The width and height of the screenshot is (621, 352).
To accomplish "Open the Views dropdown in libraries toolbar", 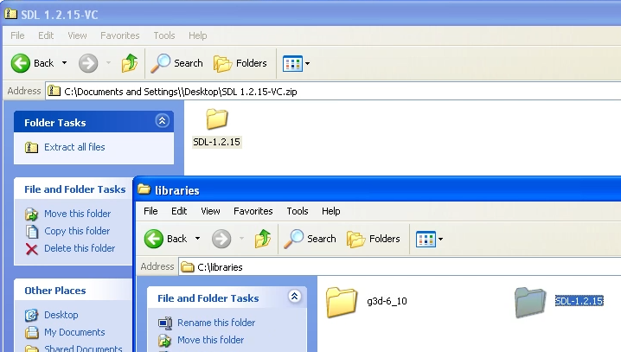I will (430, 239).
